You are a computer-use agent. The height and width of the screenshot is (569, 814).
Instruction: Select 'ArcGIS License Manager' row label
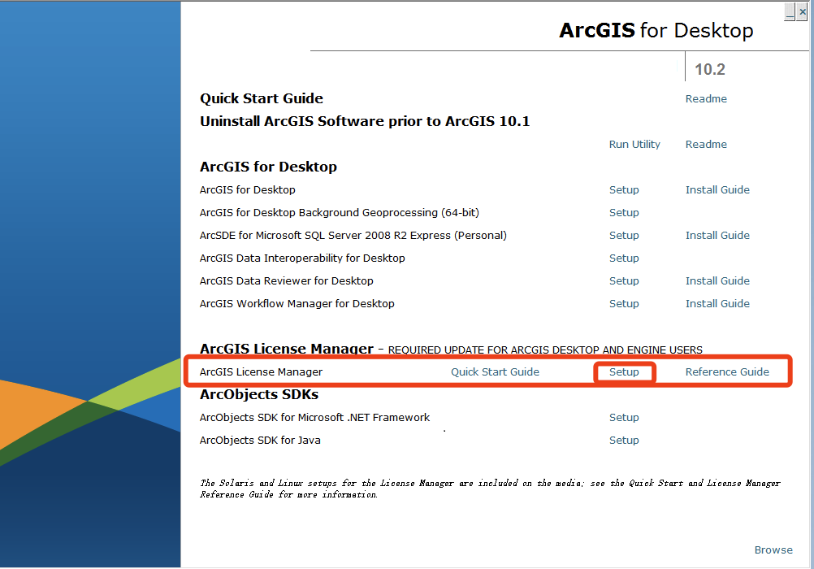tap(261, 372)
